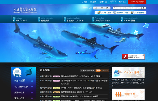
Task: Click the whale shark hero banner
Action: click(79, 43)
